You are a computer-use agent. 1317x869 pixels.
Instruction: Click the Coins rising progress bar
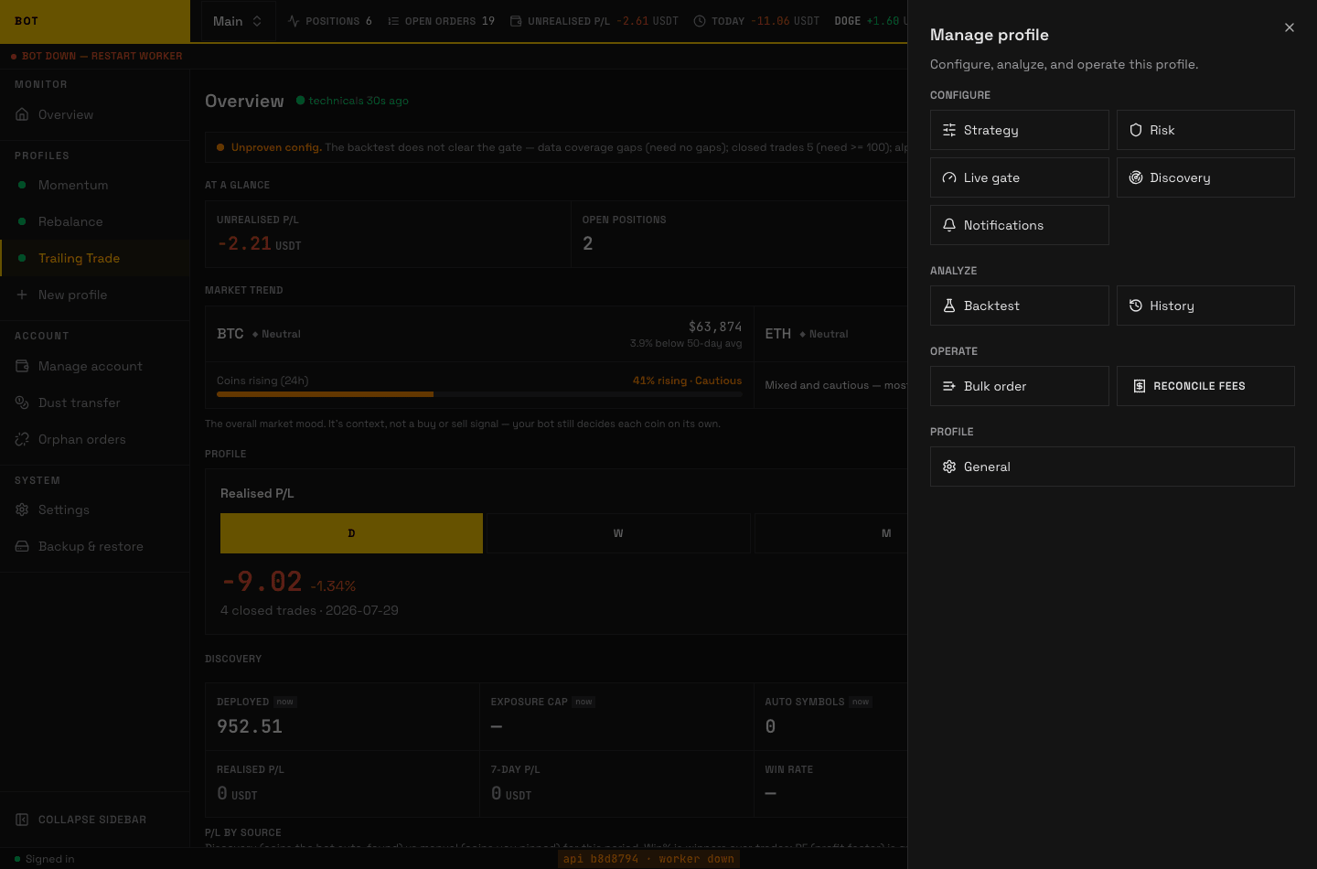(479, 394)
